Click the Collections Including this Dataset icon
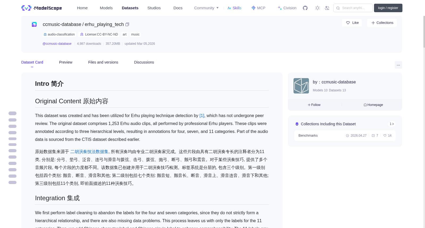This screenshot has height=228, width=425. pyautogui.click(x=297, y=124)
